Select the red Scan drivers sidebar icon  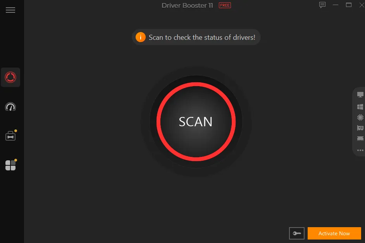10,77
